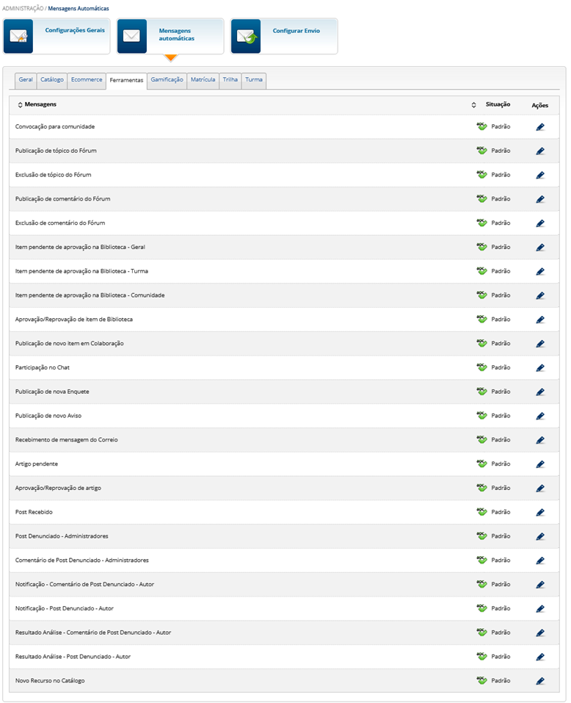This screenshot has height=703, width=571.
Task: Click the Configurar Envio envelope icon
Action: coord(246,37)
